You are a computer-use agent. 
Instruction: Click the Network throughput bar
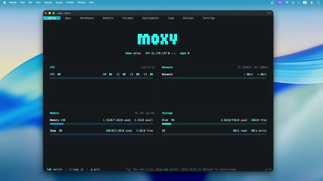[x=214, y=78]
